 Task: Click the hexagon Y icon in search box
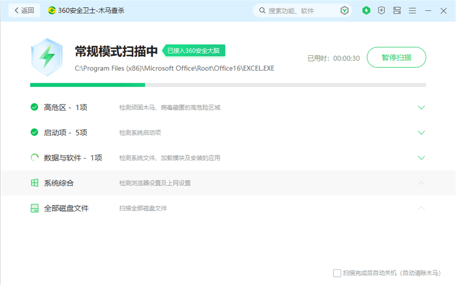tap(345, 10)
